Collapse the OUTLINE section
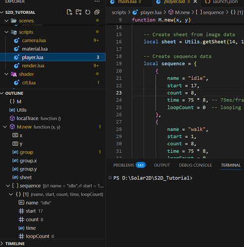Viewport: 244px width, 247px height. 2,93
